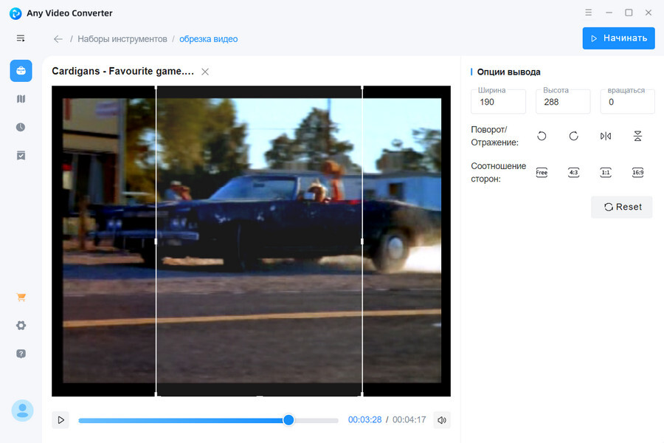Screen dimensions: 664x443
Task: Click the Ширина width field
Action: tap(499, 102)
